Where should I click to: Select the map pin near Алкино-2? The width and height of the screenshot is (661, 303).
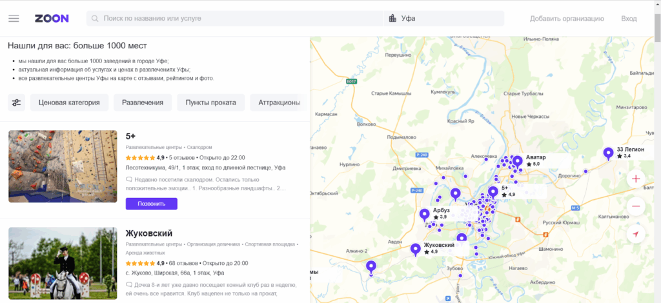(371, 268)
